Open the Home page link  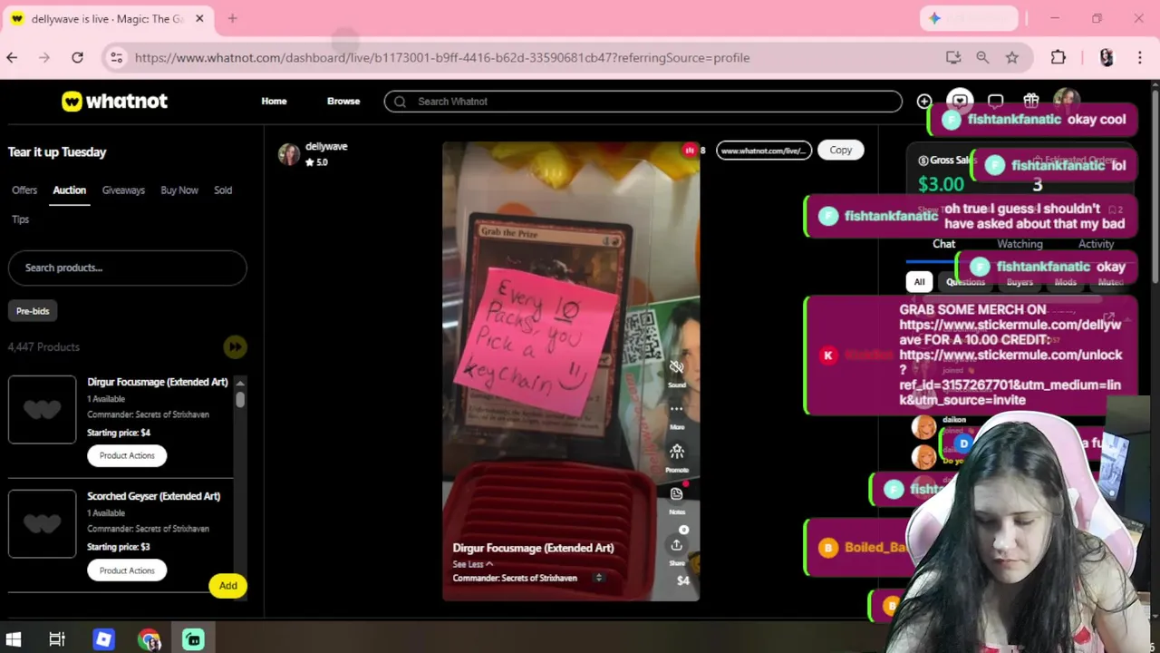pyautogui.click(x=274, y=101)
